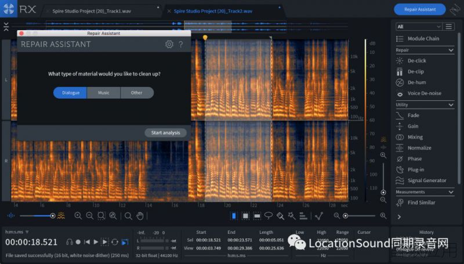The height and width of the screenshot is (264, 464).
Task: Choose Dialogue material type
Action: coord(70,93)
